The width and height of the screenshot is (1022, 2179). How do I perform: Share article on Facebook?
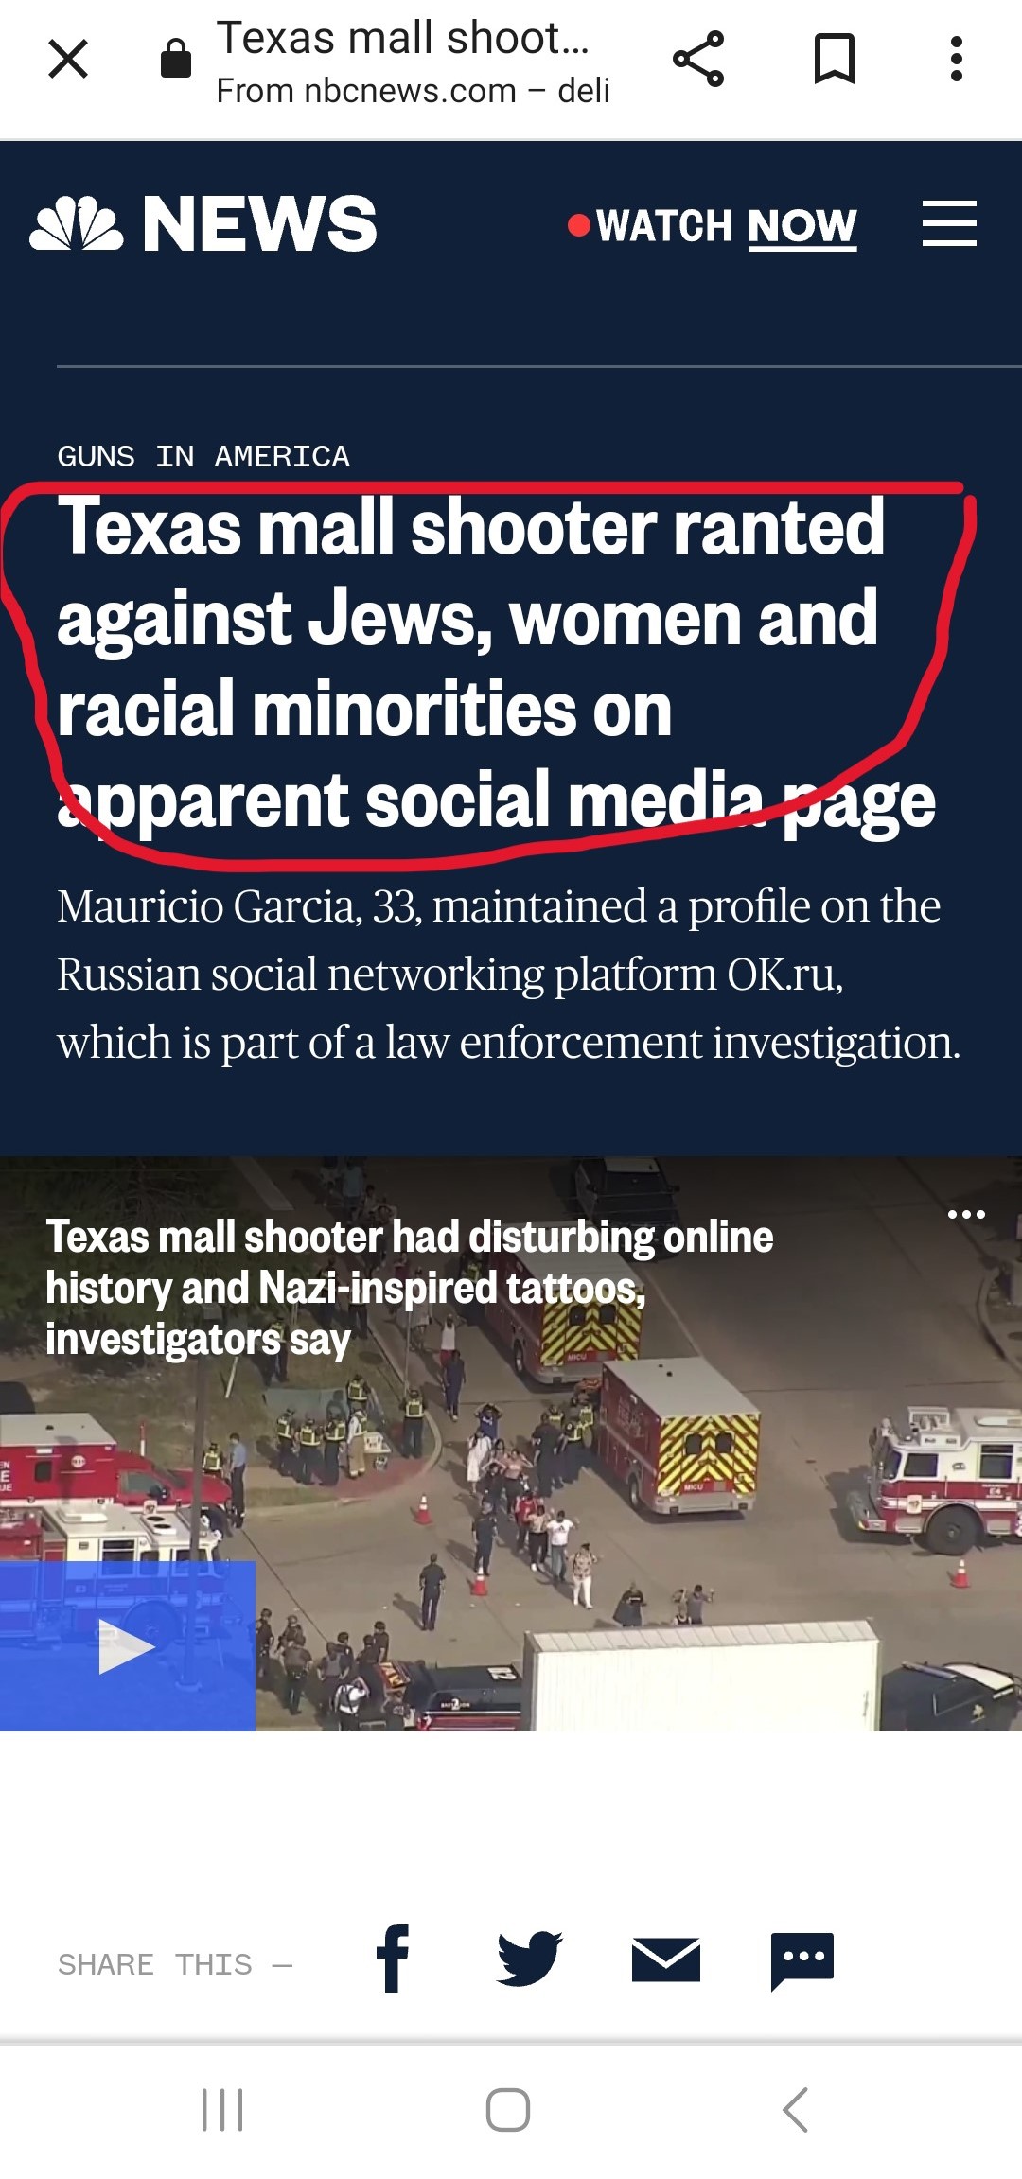pos(393,1959)
